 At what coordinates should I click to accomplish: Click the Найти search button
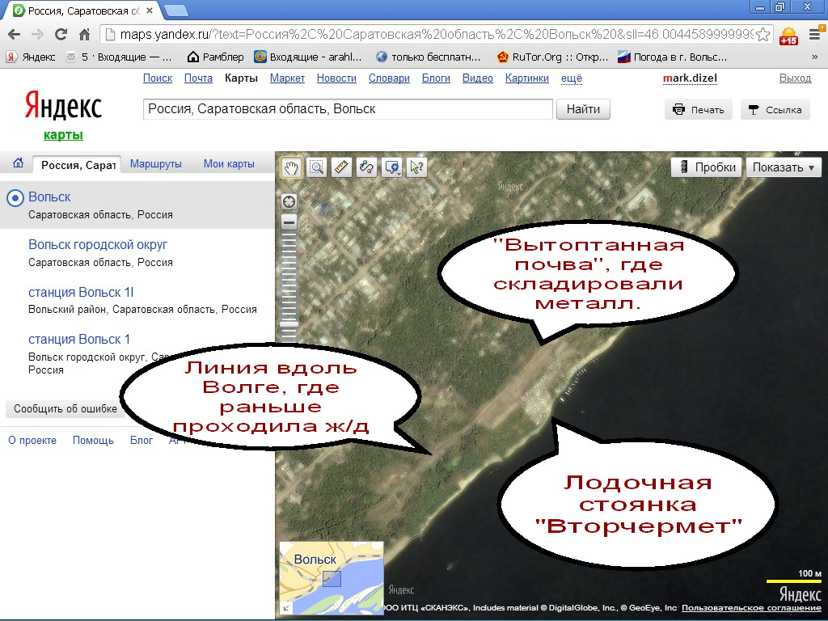(x=584, y=109)
